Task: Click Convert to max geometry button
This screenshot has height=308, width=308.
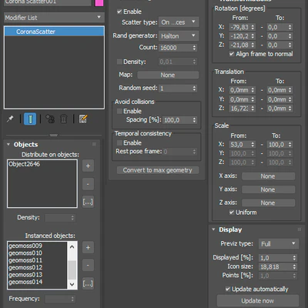Action: 158,170
